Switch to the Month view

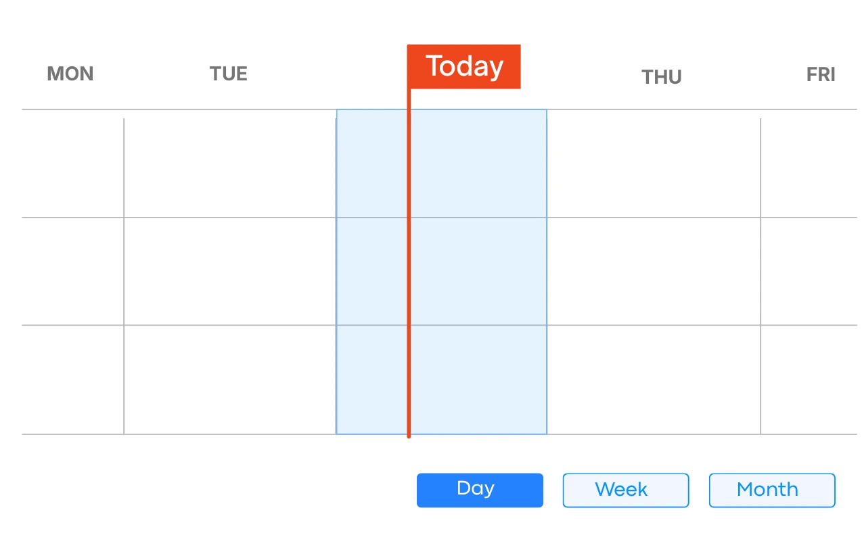[x=771, y=490]
